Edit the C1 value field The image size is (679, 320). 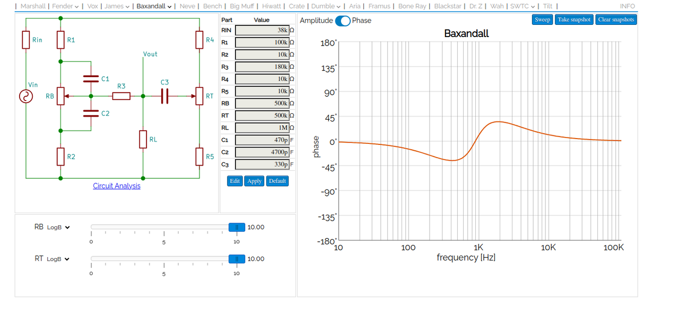point(262,140)
